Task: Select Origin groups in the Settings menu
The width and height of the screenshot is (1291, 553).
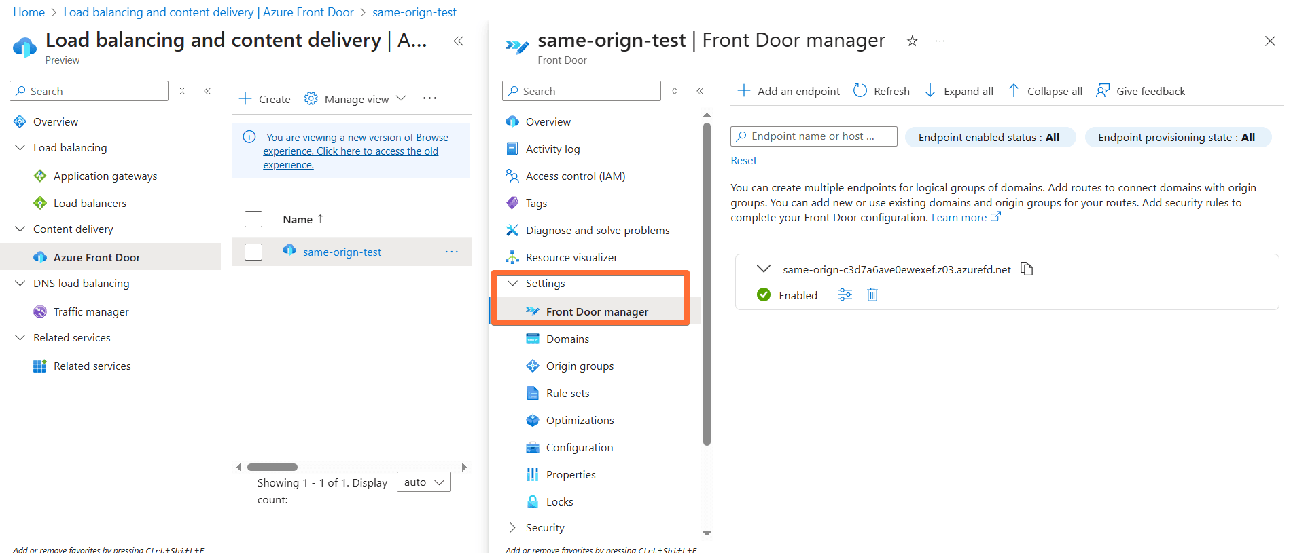Action: point(580,366)
